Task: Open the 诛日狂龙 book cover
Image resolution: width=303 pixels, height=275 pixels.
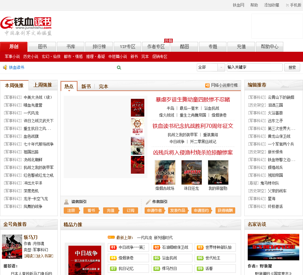Action: pyautogui.click(x=191, y=172)
